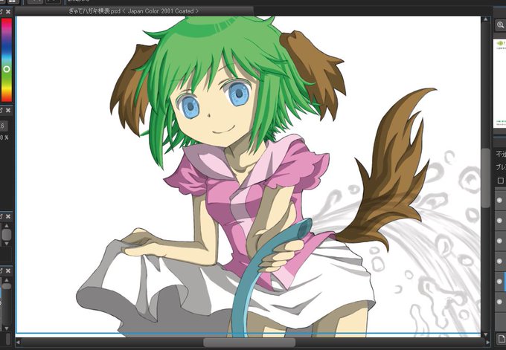Click the navigator preview thumbnail
The height and width of the screenshot is (350, 506).
point(499,83)
